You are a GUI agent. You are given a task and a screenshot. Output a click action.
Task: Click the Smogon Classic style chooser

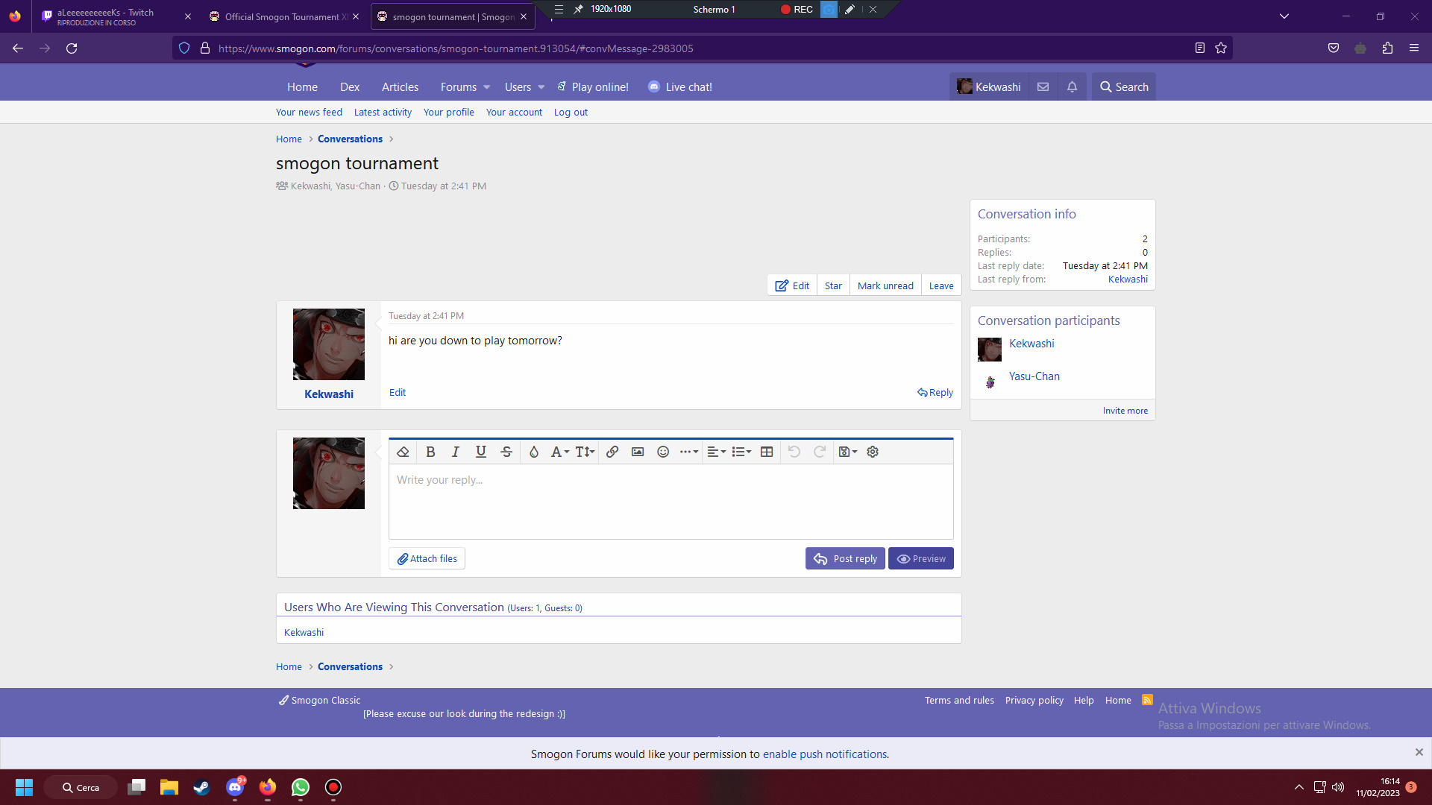tap(319, 701)
